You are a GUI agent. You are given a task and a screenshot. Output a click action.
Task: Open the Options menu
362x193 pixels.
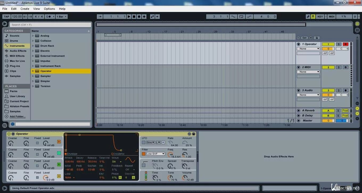[x=50, y=9]
